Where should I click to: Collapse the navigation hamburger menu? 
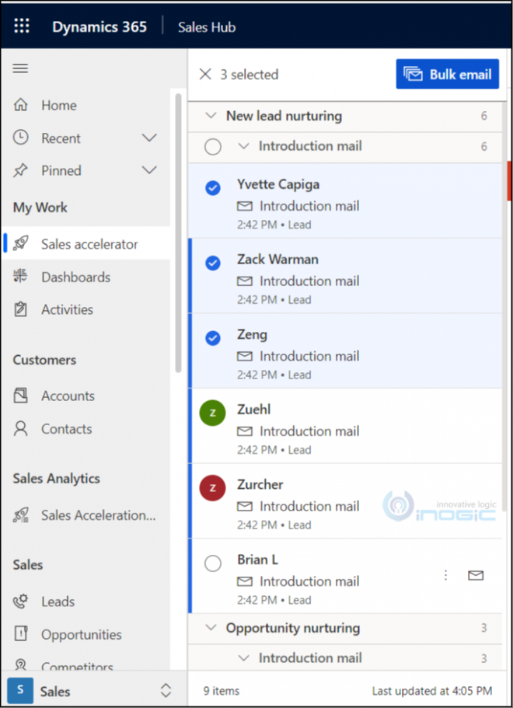tap(20, 68)
